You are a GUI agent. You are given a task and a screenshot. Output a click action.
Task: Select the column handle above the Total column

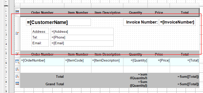tap(184, 6)
